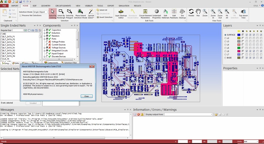Switch to the IMPORT ribbon tab

15,6
